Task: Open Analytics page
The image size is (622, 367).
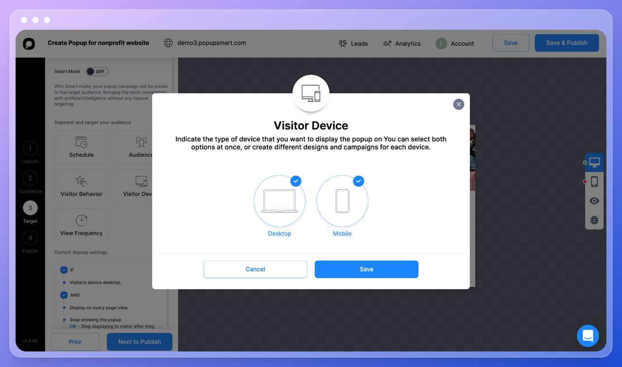Action: 401,43
